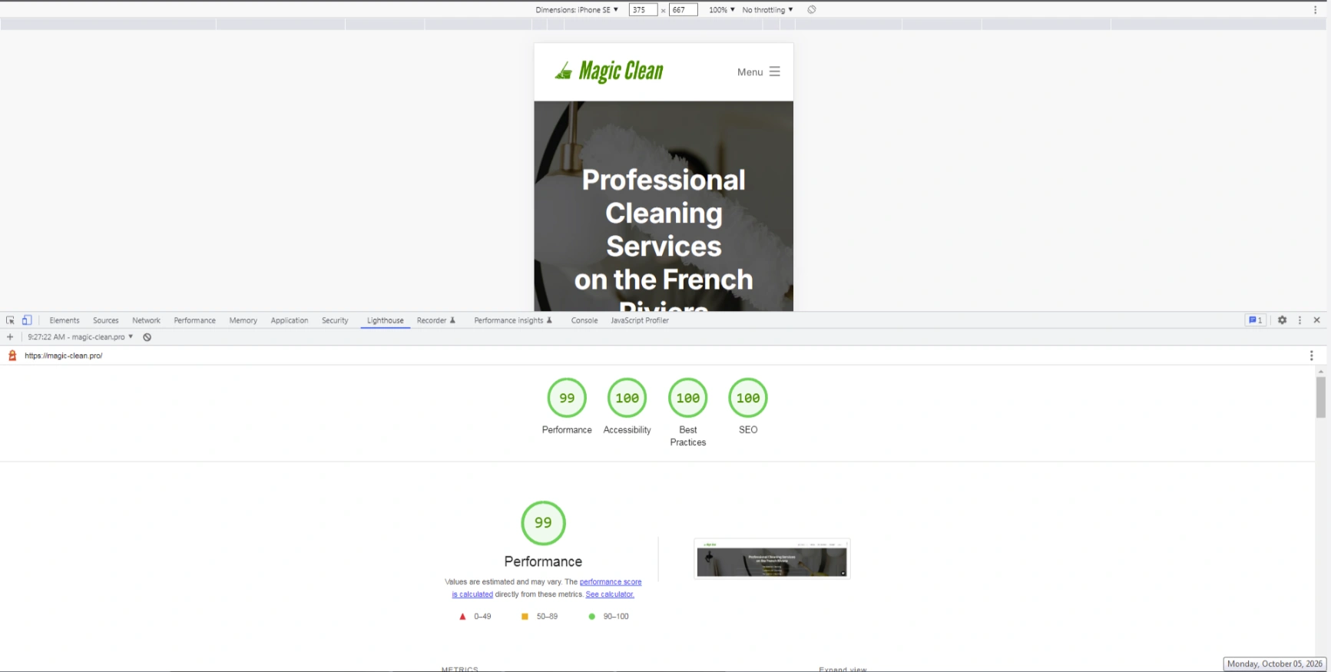Toggle the device toolbar icon
Screen dimensions: 1331x672
coord(27,320)
